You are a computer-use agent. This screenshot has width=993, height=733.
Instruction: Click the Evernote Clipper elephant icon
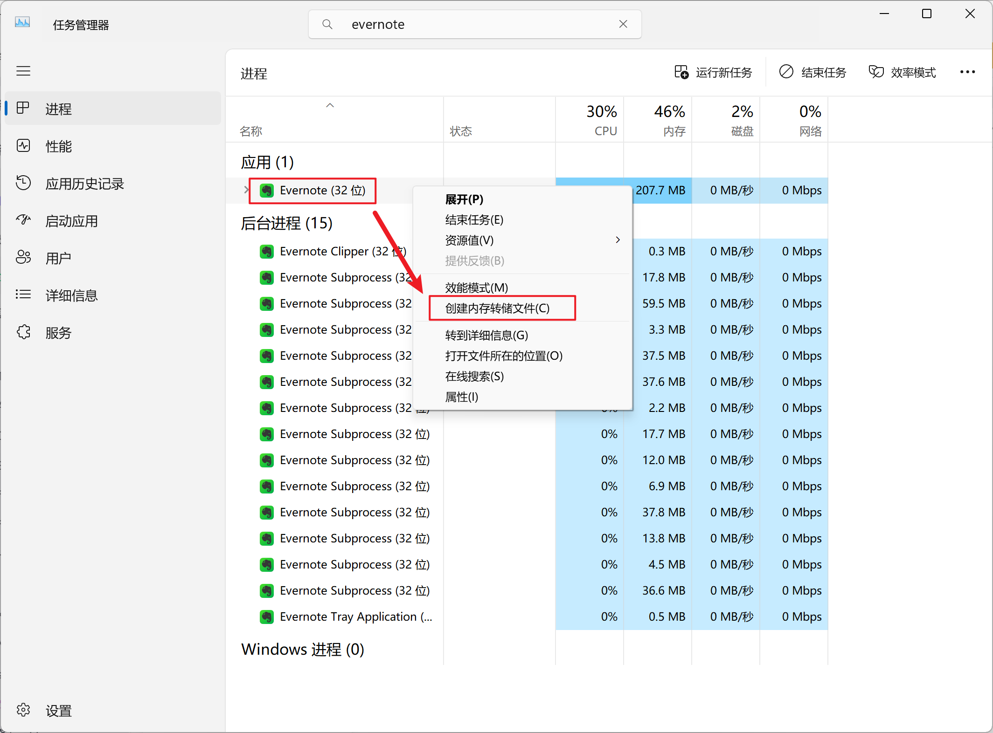[267, 252]
